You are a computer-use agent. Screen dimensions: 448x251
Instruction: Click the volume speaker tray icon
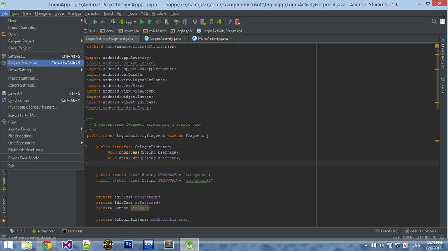tap(381, 245)
